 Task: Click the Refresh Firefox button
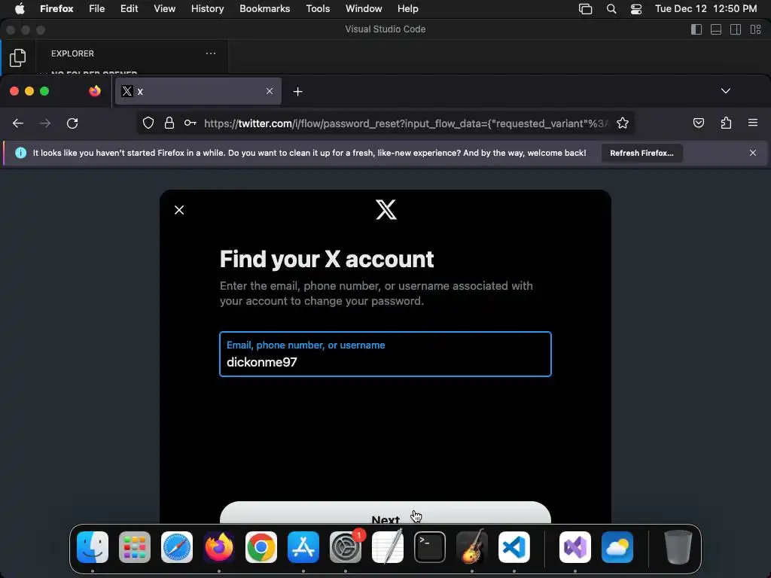click(641, 153)
